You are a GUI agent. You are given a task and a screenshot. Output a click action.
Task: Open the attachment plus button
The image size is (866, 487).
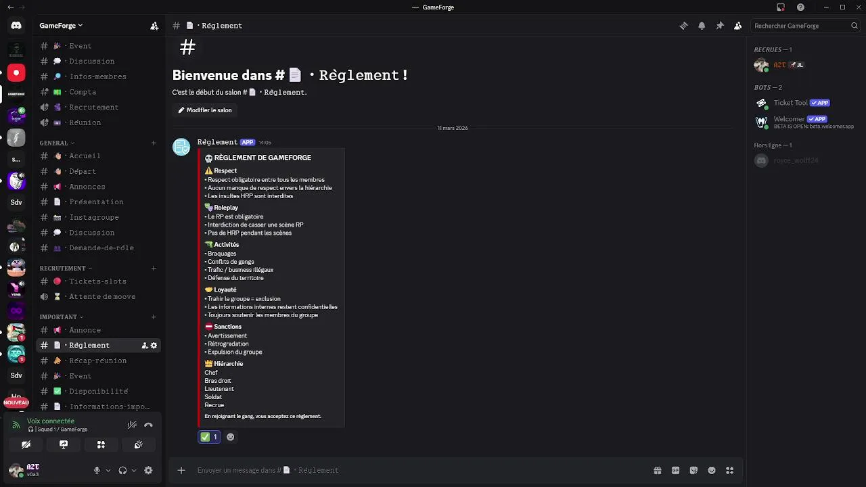point(181,470)
